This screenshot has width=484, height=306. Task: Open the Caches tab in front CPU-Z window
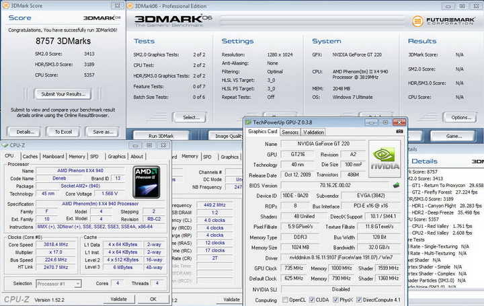coord(30,157)
